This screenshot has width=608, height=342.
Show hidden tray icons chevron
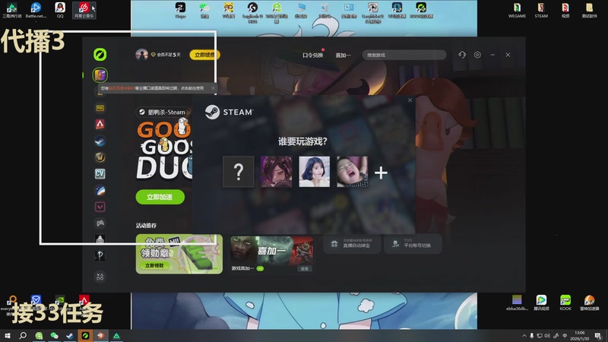tap(524, 336)
